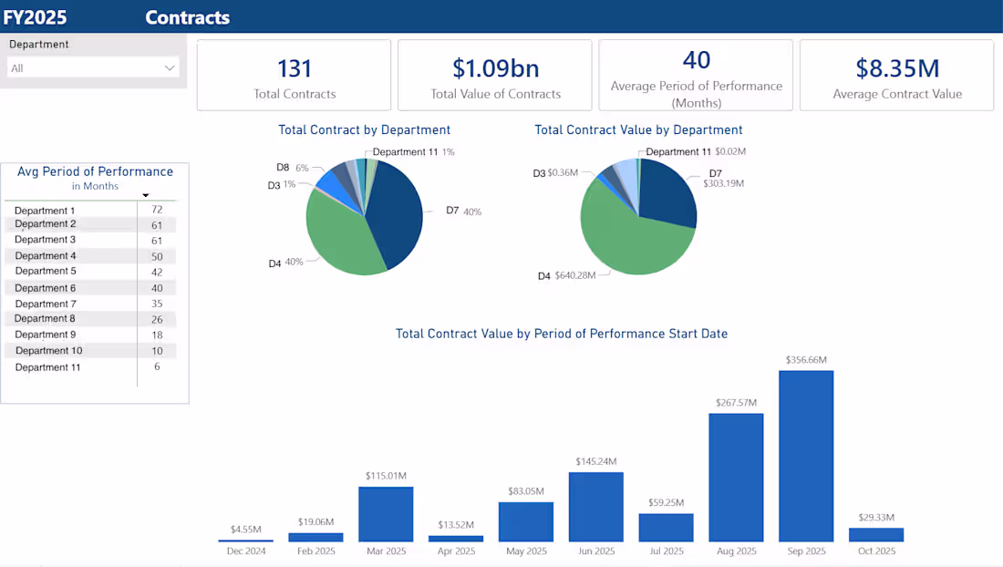
Task: Select the Total Contracts KPI card
Action: pos(294,75)
